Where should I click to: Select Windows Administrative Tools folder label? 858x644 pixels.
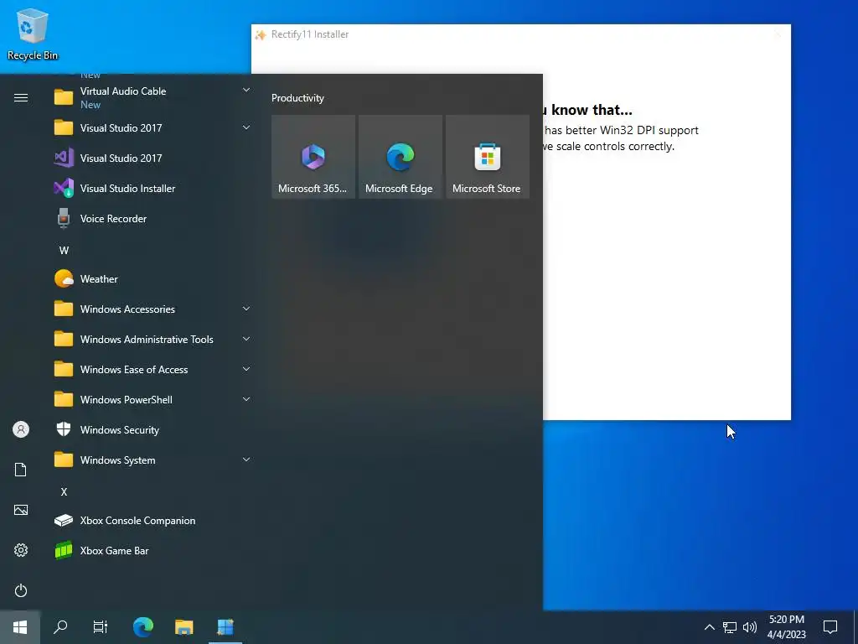tap(147, 340)
